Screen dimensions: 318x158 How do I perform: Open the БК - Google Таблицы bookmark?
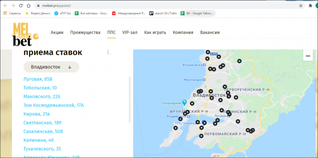click(x=197, y=14)
